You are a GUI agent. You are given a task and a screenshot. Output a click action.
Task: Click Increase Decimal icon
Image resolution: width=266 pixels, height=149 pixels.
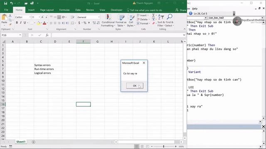point(94,23)
